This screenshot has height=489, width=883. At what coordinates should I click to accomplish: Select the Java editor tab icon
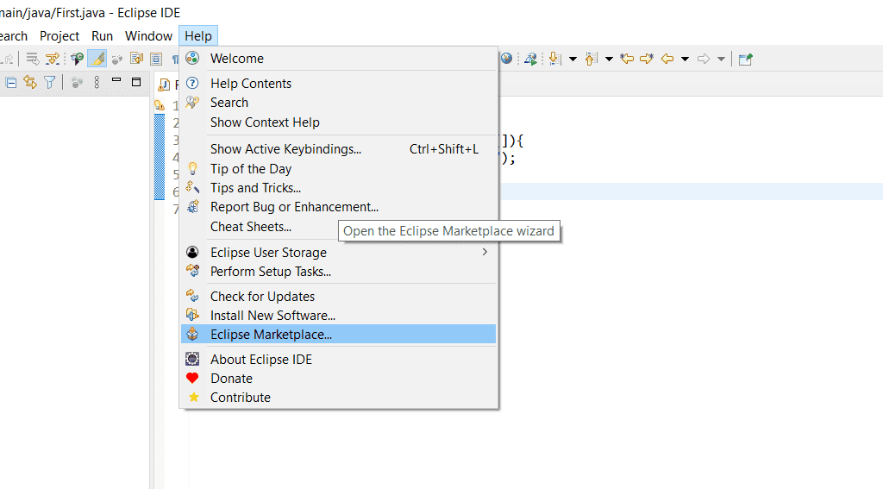click(164, 85)
